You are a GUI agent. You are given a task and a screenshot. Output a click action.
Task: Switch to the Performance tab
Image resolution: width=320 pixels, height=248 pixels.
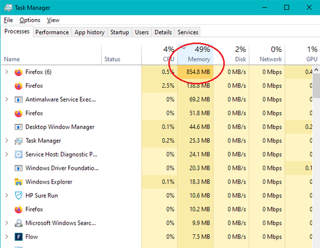[x=52, y=32]
